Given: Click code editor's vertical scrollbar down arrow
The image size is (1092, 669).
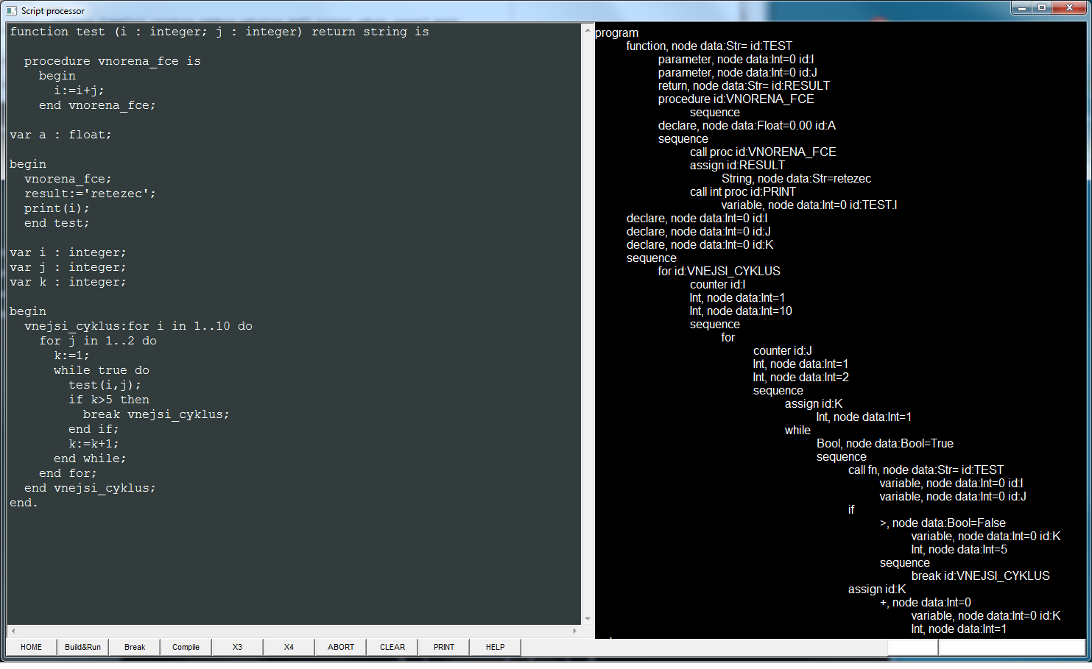Looking at the screenshot, I should point(587,619).
